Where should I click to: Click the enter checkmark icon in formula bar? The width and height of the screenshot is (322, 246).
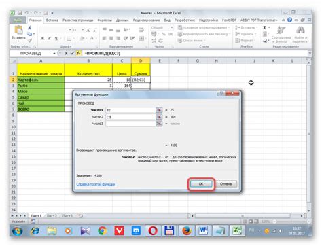[72, 53]
